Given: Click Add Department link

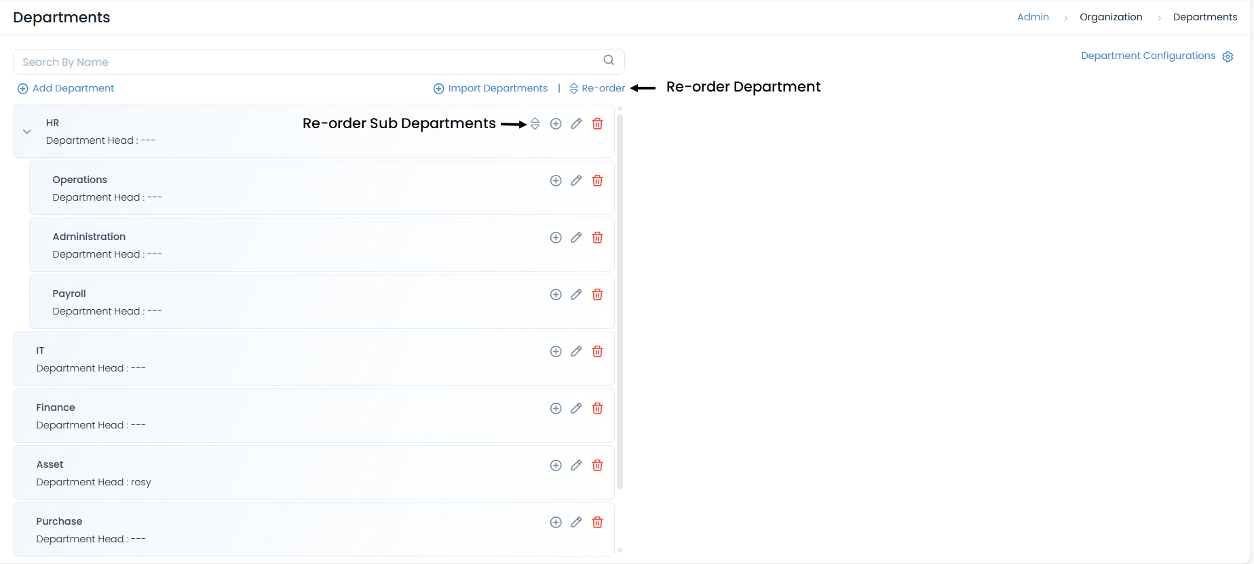Looking at the screenshot, I should point(66,88).
